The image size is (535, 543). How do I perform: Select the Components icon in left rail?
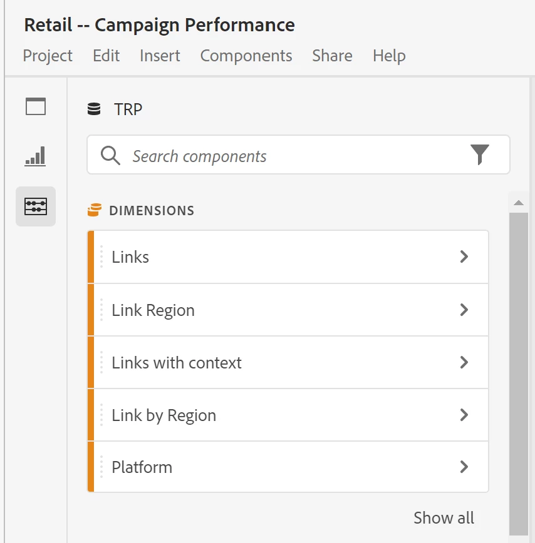[x=36, y=206]
